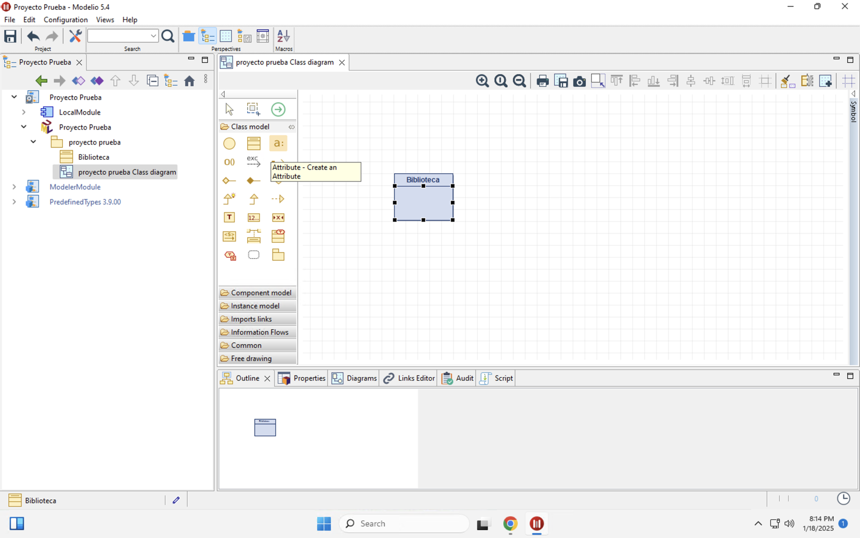Expand the LocalModule tree node

tap(24, 112)
